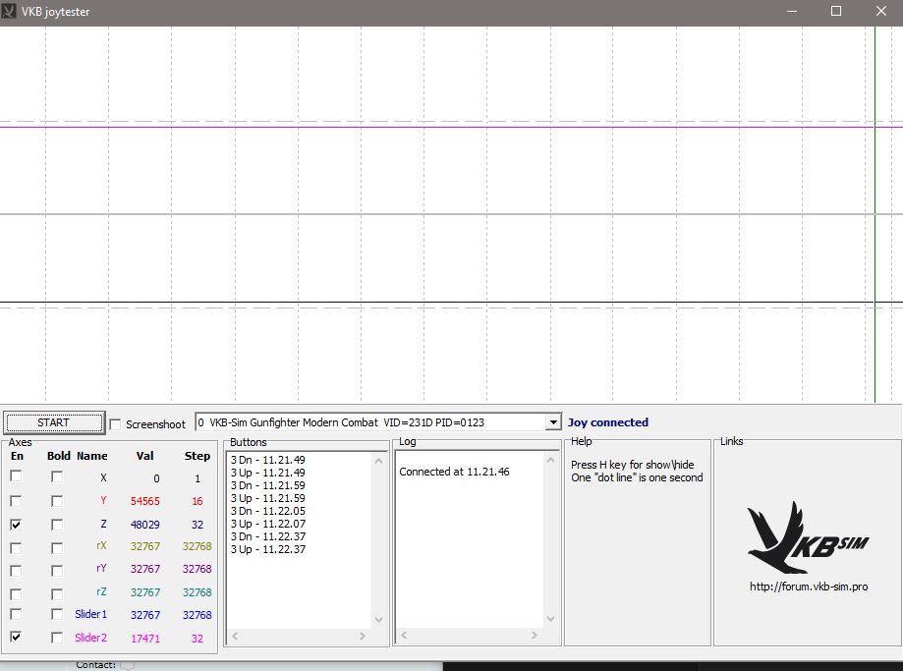Turn on Bold for the Y axis
This screenshot has height=671, width=903.
point(57,501)
